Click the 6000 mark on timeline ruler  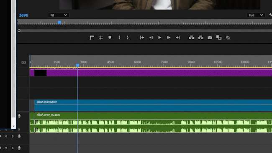(137, 62)
